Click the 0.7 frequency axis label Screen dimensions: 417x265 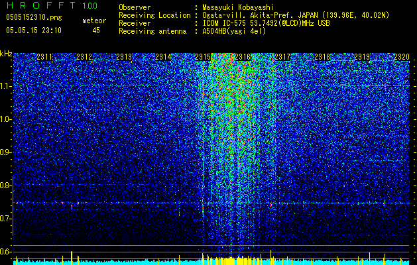[6, 219]
